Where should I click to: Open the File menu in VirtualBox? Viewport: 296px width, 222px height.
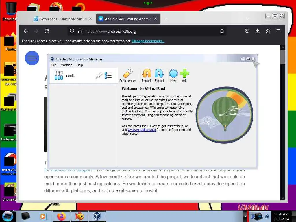[54, 65]
